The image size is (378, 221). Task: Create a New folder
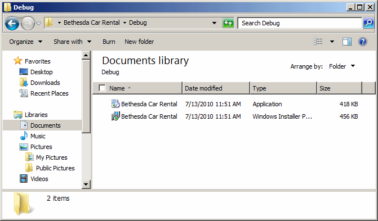(x=139, y=42)
